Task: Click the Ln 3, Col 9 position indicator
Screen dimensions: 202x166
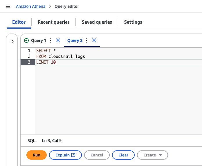Action: 52,141
